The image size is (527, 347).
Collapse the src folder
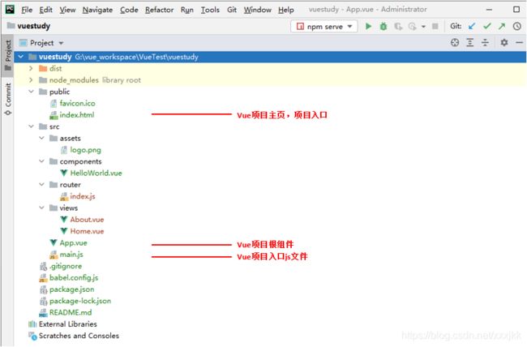[31, 126]
